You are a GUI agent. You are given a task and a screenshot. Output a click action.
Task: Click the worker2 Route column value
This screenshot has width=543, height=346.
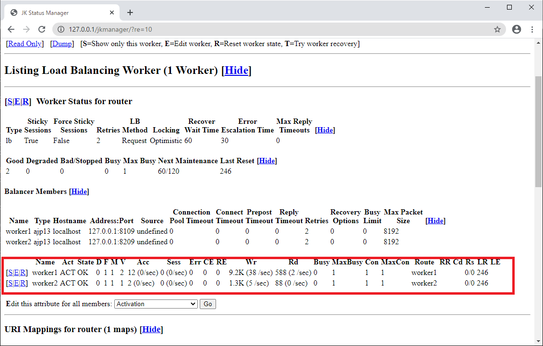424,283
